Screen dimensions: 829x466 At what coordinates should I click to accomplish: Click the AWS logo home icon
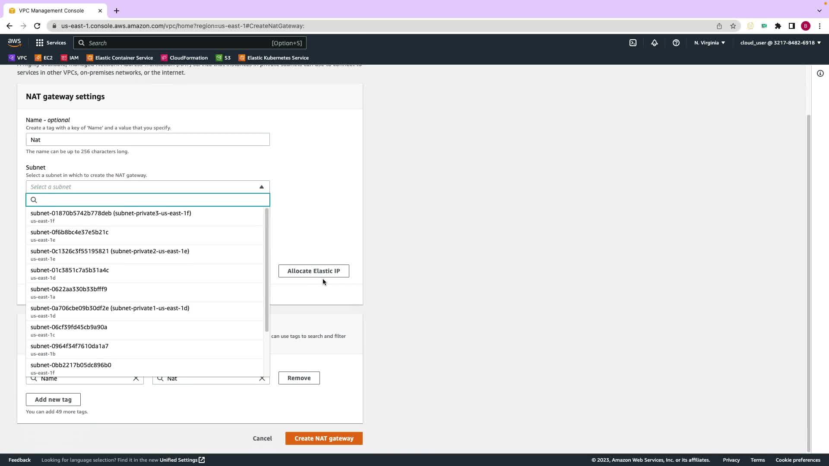pos(14,43)
